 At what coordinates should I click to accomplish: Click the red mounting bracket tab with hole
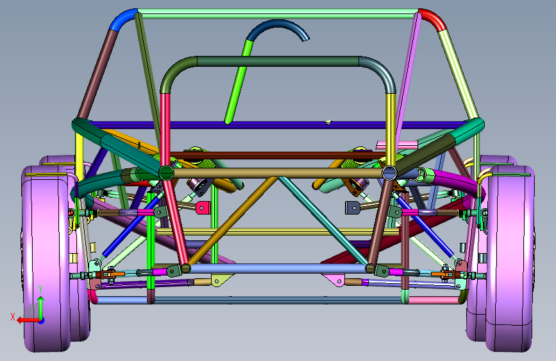click(203, 208)
